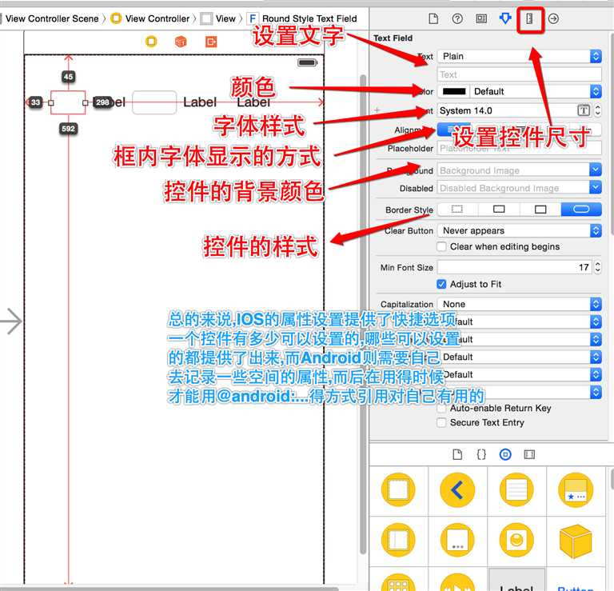
Task: Open the Identity inspector
Action: [481, 18]
